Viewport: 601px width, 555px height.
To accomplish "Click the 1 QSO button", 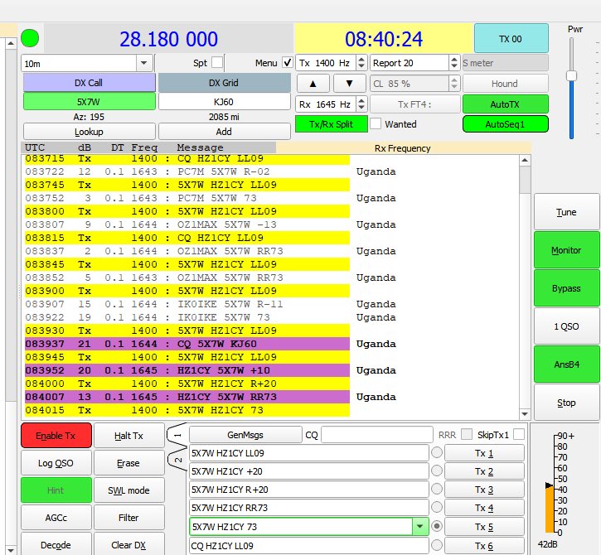I will [x=566, y=326].
